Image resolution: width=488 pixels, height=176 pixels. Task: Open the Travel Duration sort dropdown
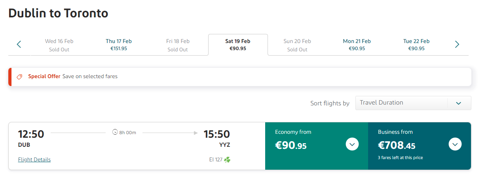click(x=413, y=103)
